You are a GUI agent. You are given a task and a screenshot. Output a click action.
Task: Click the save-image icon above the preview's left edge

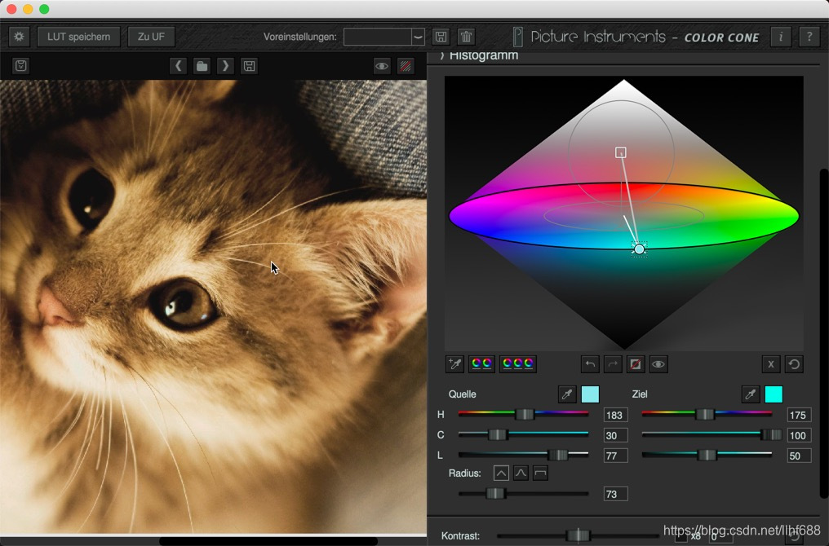coord(20,66)
